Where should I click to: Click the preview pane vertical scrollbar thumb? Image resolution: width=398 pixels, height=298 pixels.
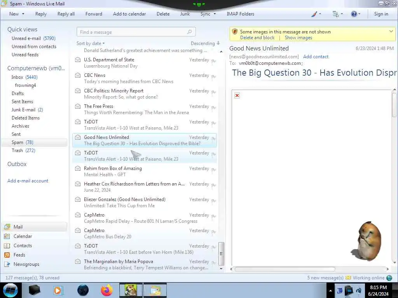pos(394,105)
